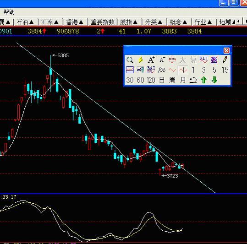Expand the 汇率 category list
The image size is (247, 244).
(50, 22)
